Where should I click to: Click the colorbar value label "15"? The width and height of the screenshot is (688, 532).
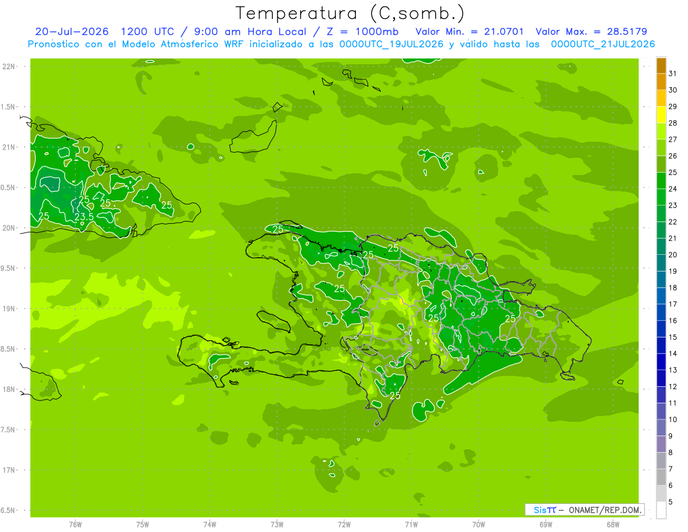[673, 337]
